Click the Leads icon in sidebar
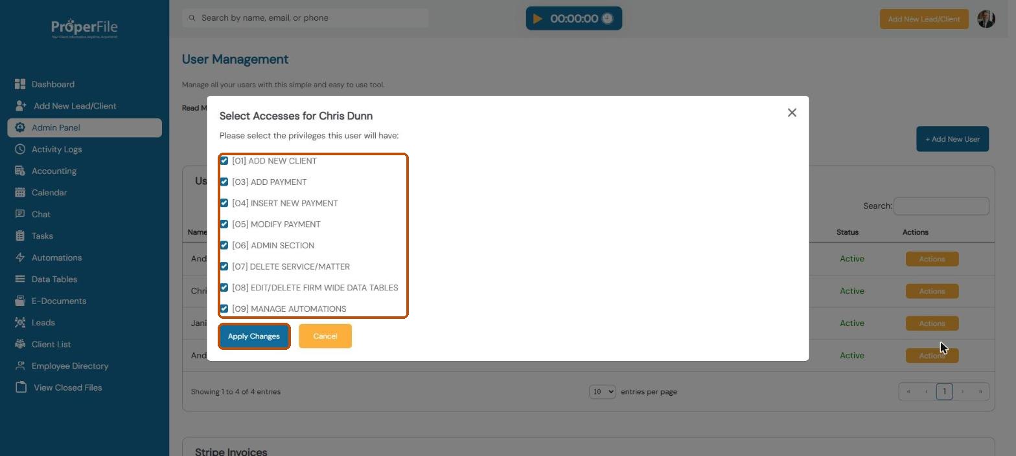 click(x=20, y=323)
